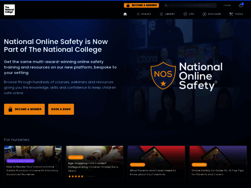Click lock icon in top Become a Member button
Screen dimensions: 251x188
(128, 5)
